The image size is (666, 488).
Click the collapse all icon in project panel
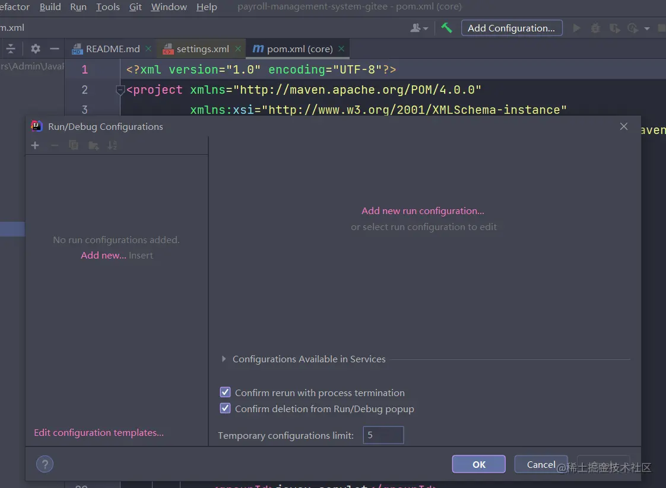click(x=11, y=49)
